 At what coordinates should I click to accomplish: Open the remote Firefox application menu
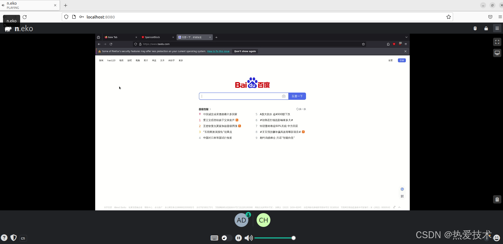pos(406,44)
